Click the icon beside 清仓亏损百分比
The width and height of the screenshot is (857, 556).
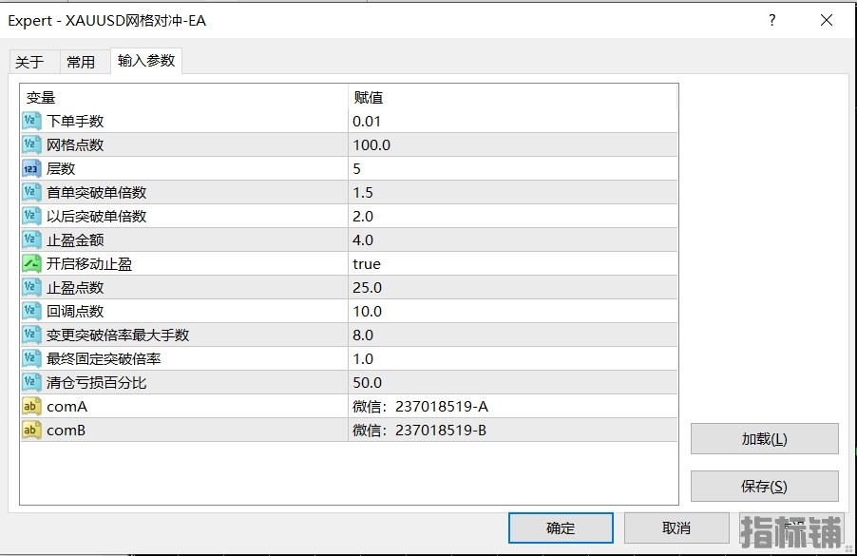pos(31,383)
